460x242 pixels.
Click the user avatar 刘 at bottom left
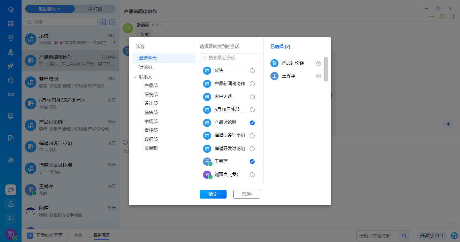11,234
